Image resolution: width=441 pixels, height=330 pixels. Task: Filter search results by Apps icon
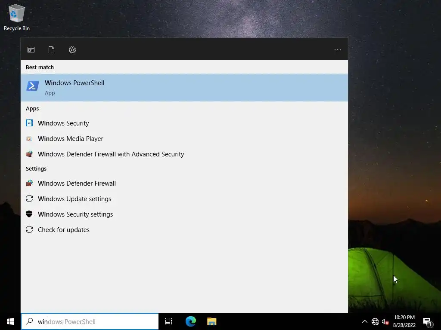pyautogui.click(x=31, y=50)
